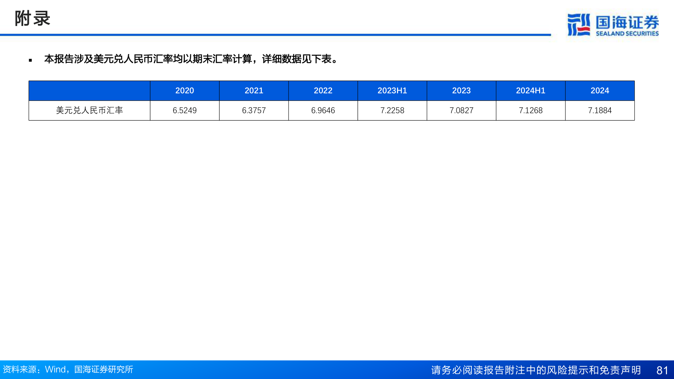This screenshot has width=674, height=379.
Task: Click the exchange rate value 6.5249
Action: coord(185,111)
